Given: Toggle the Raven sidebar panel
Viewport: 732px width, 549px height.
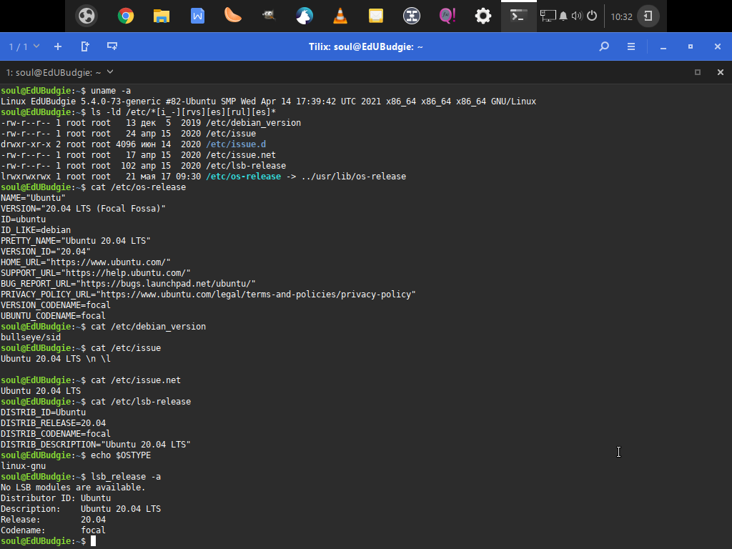Looking at the screenshot, I should click(648, 16).
